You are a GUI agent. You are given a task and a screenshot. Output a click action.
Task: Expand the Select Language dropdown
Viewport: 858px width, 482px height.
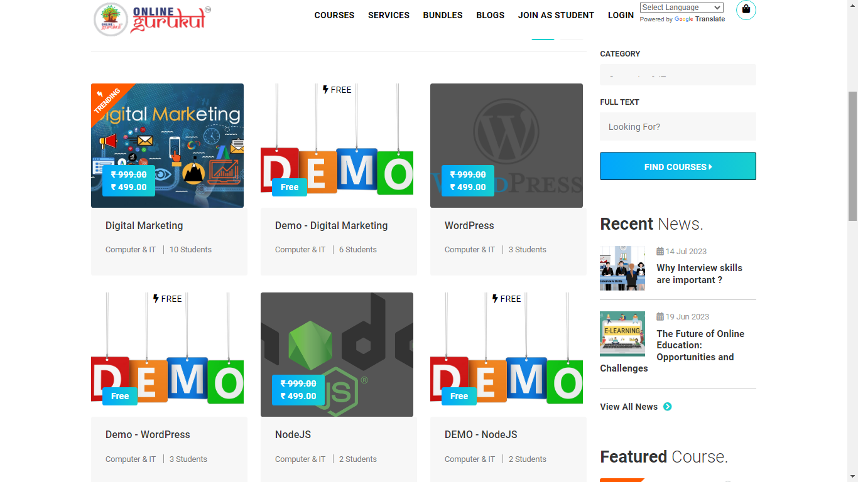[x=681, y=8]
